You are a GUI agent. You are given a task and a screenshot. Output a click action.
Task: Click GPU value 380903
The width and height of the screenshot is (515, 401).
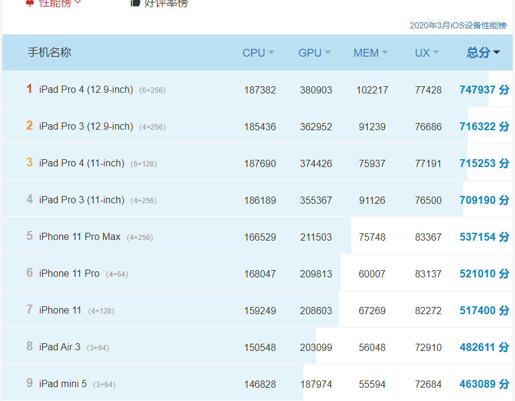pos(316,90)
